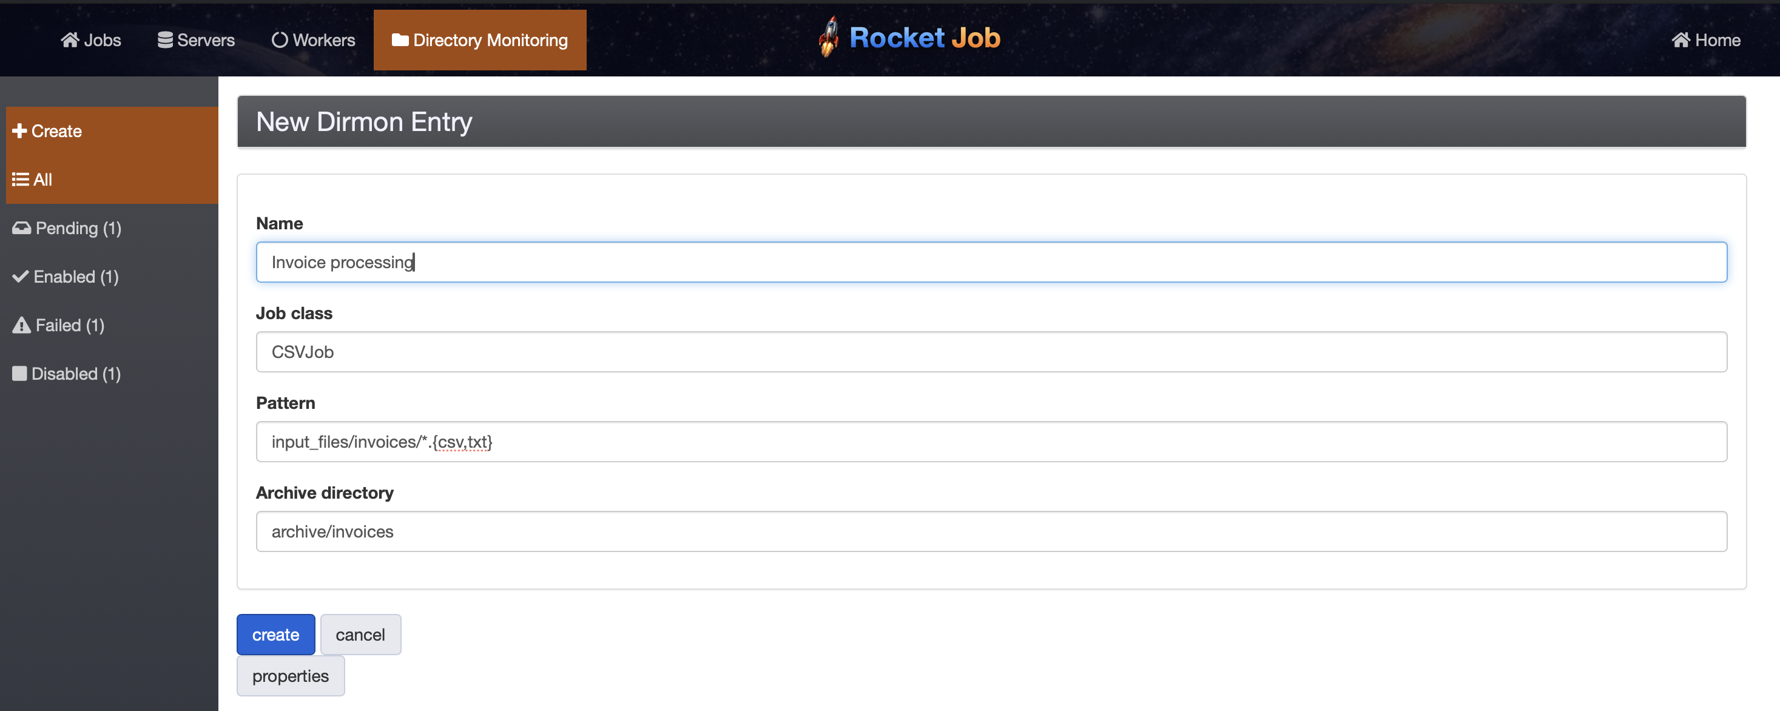Click the Rocket Job brand title

[925, 38]
